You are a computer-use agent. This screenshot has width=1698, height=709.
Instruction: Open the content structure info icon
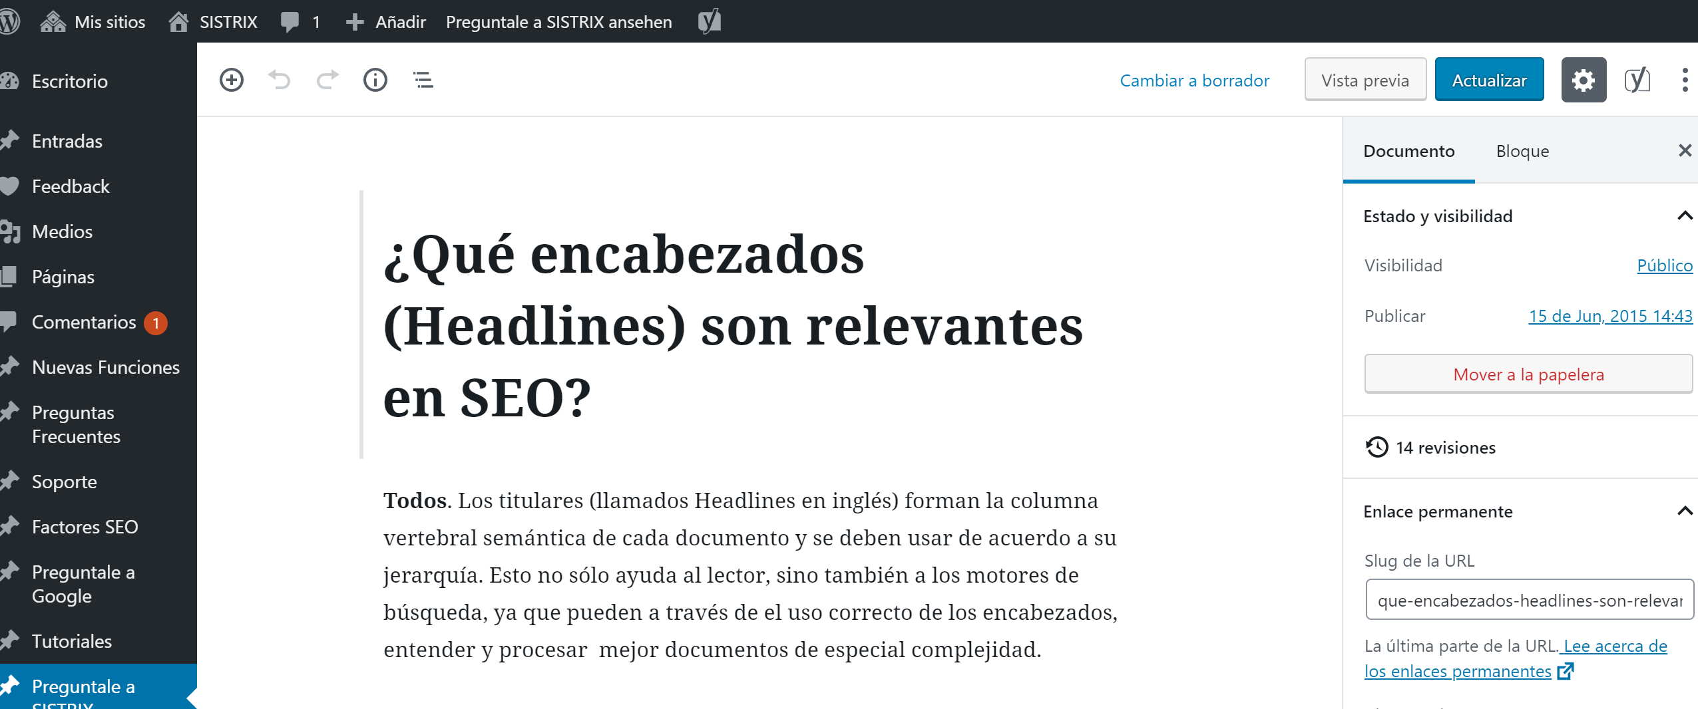375,80
